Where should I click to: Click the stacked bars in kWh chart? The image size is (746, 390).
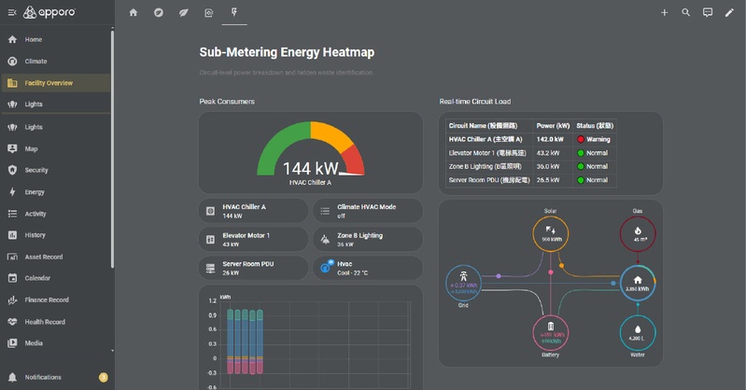click(x=245, y=341)
